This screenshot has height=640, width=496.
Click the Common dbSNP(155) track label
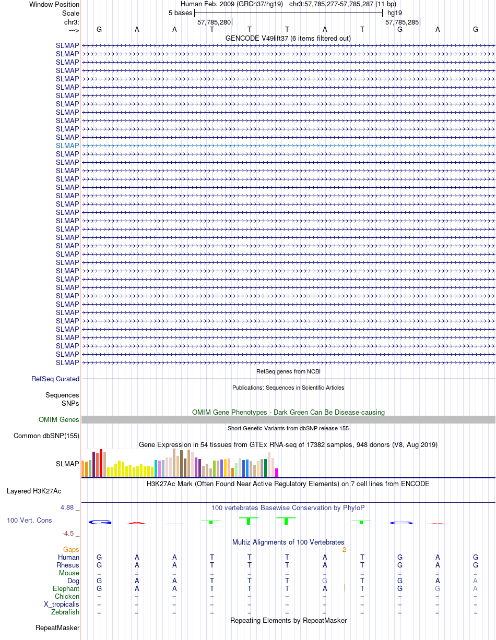point(46,436)
